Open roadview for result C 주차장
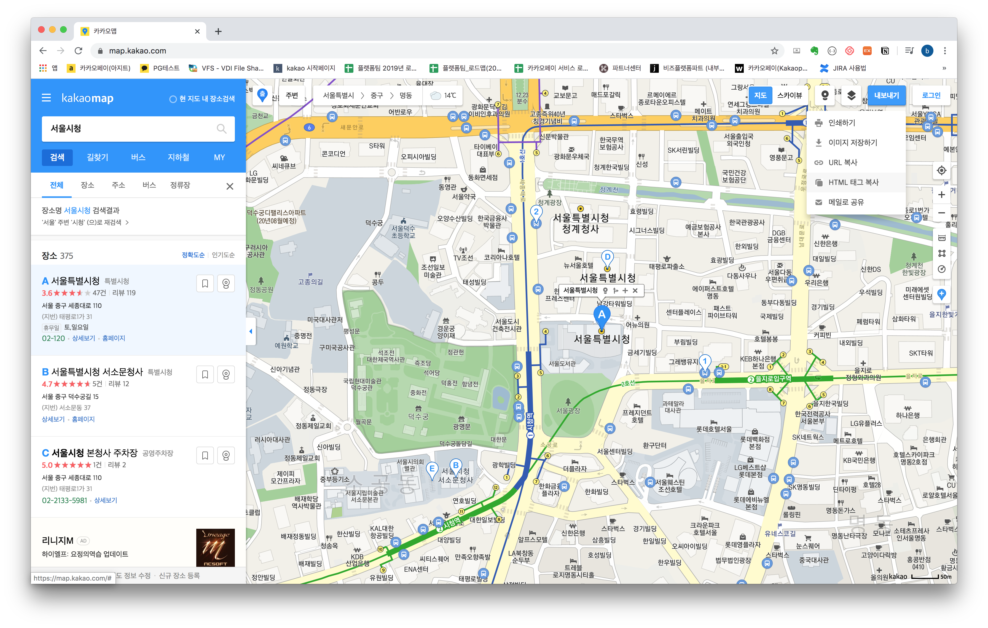Image resolution: width=988 pixels, height=628 pixels. [x=226, y=455]
